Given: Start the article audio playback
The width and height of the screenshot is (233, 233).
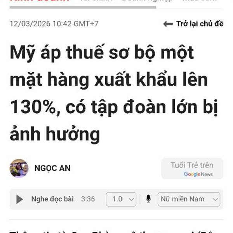Looking at the screenshot, I should (x=19, y=199).
